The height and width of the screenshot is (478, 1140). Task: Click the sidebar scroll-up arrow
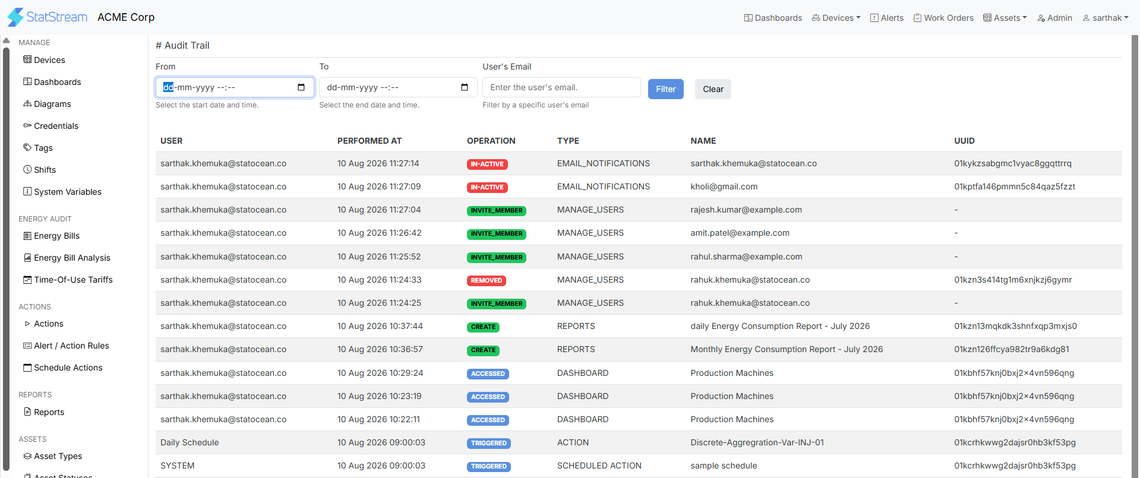click(x=7, y=41)
